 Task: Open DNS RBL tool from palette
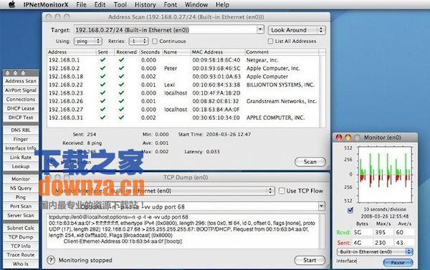21,130
